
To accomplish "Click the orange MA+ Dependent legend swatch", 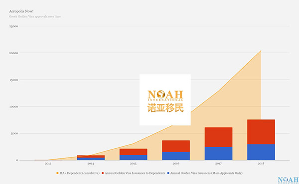I will pyautogui.click(x=57, y=173).
